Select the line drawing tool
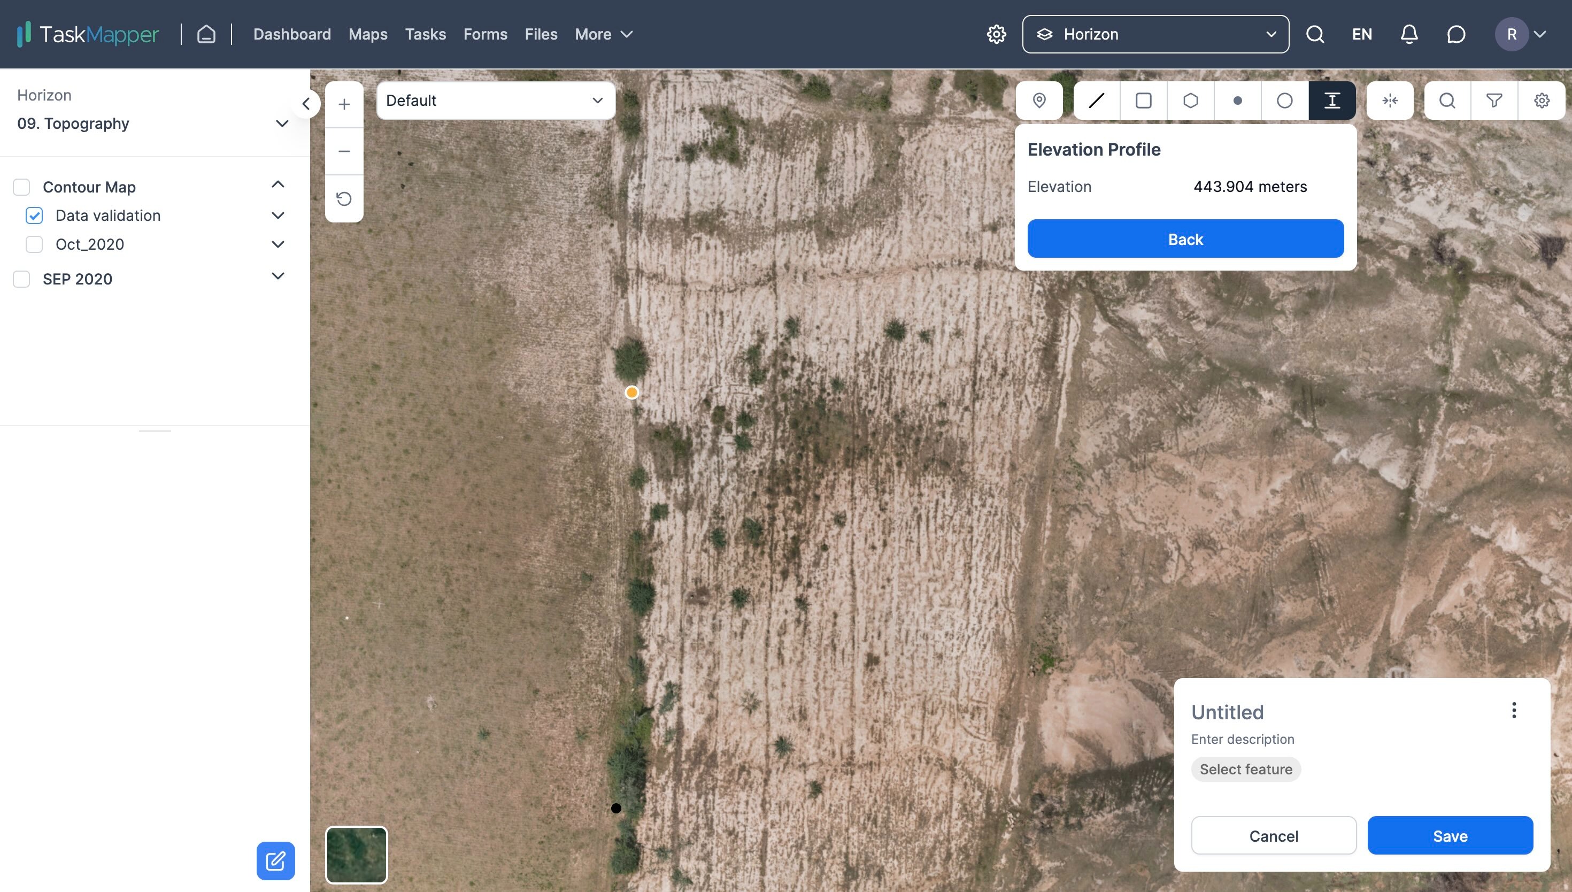Image resolution: width=1572 pixels, height=892 pixels. pos(1096,101)
